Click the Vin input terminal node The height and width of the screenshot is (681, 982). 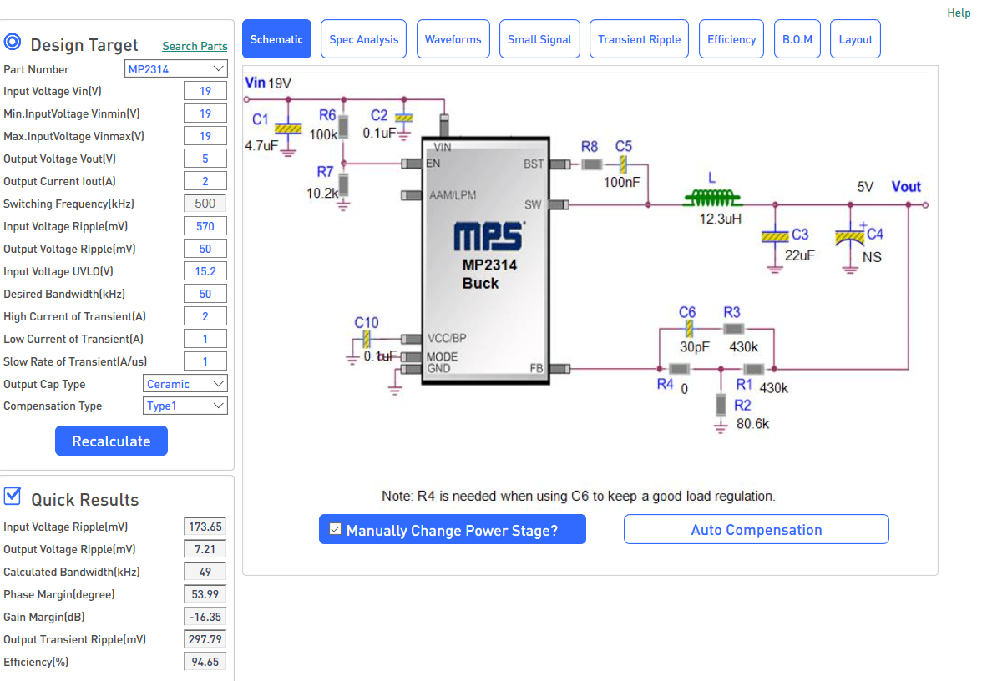pyautogui.click(x=247, y=99)
